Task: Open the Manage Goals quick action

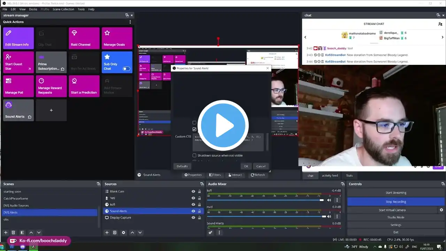Action: pyautogui.click(x=117, y=38)
